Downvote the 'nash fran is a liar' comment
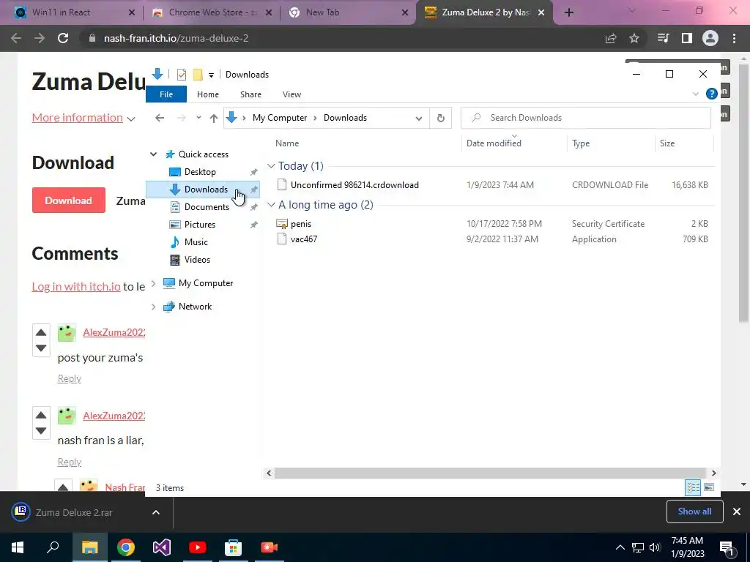 tap(41, 431)
